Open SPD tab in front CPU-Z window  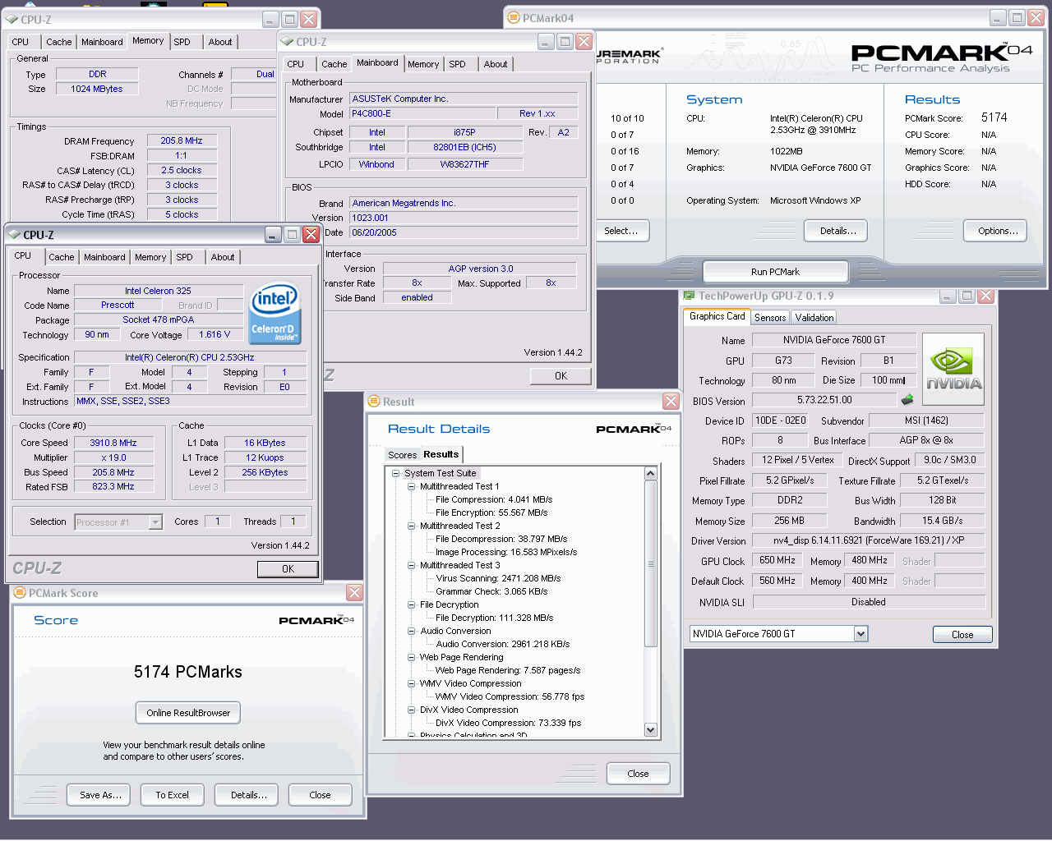[185, 257]
